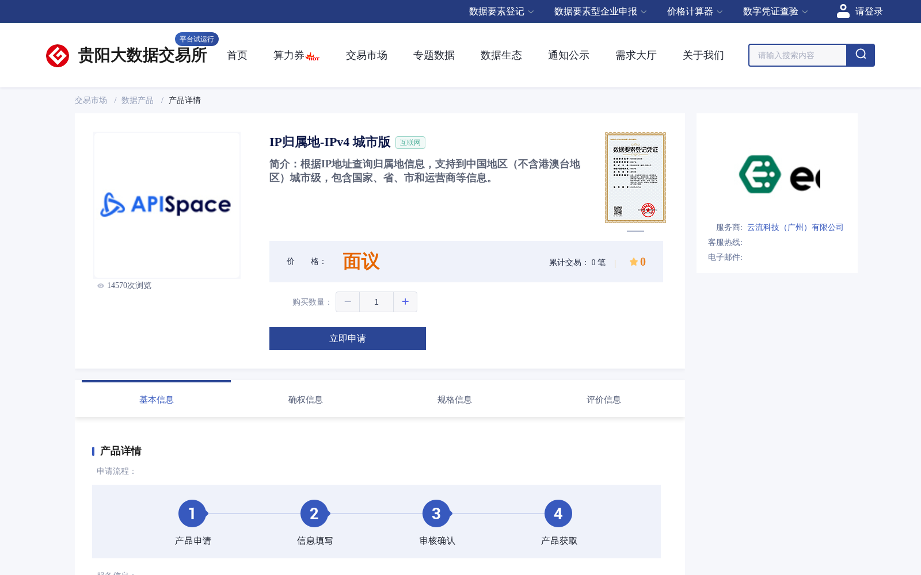Click the search magnifier button
This screenshot has height=575, width=921.
[861, 55]
